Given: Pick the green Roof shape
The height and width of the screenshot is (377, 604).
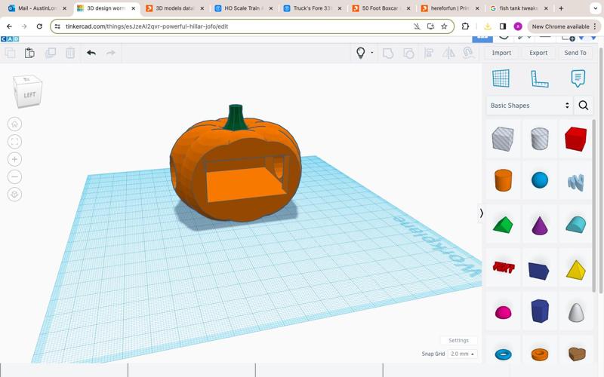Looking at the screenshot, I should pyautogui.click(x=503, y=225).
